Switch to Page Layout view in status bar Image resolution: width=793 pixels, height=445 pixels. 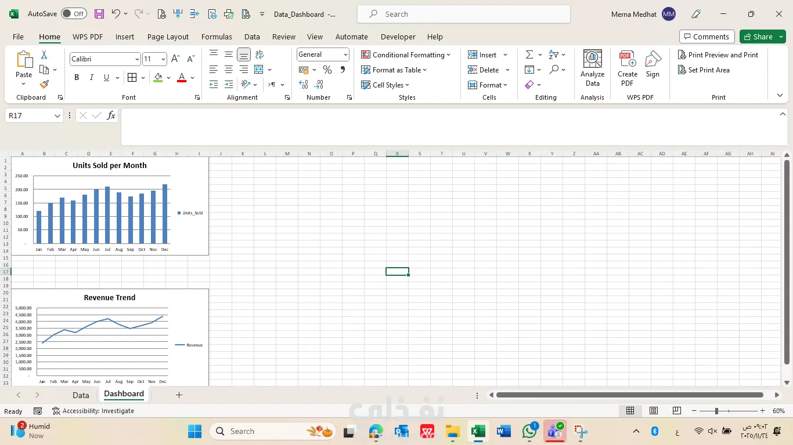pyautogui.click(x=654, y=411)
